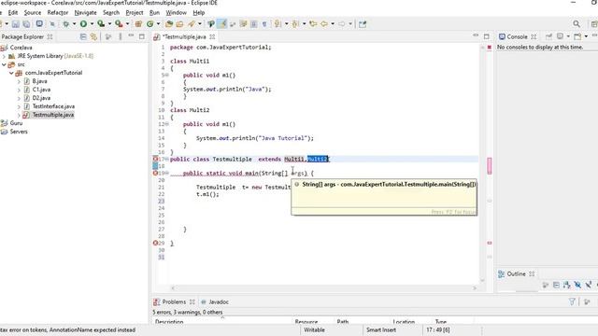
Task: Collapse the fold marker on line 12
Action: pos(167,124)
